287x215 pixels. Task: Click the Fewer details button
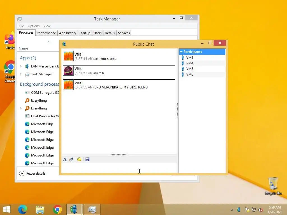pyautogui.click(x=33, y=174)
